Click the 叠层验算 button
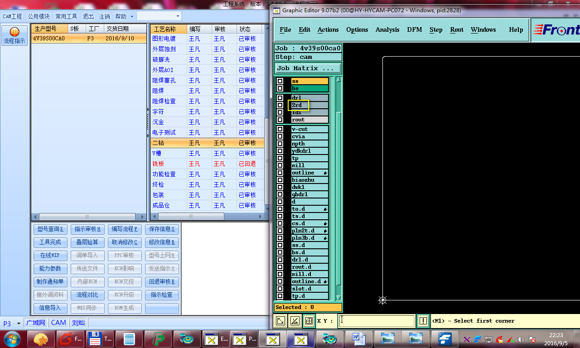 point(88,242)
